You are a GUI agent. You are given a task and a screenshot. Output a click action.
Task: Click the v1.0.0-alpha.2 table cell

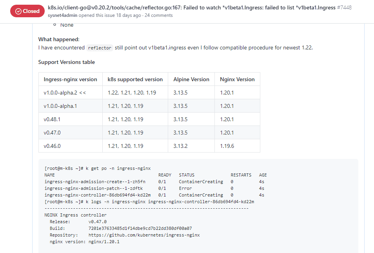tap(65, 93)
